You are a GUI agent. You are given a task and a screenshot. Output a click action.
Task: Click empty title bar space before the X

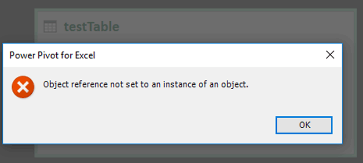208,55
